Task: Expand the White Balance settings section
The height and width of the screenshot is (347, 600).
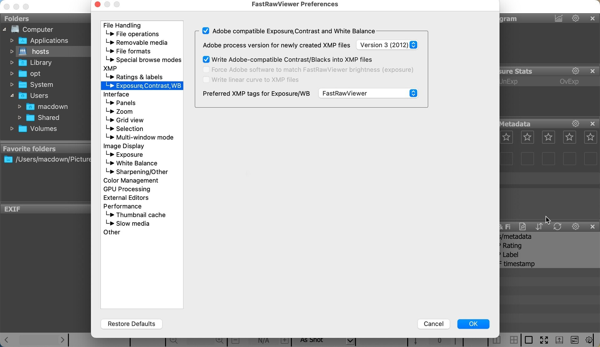Action: [136, 163]
